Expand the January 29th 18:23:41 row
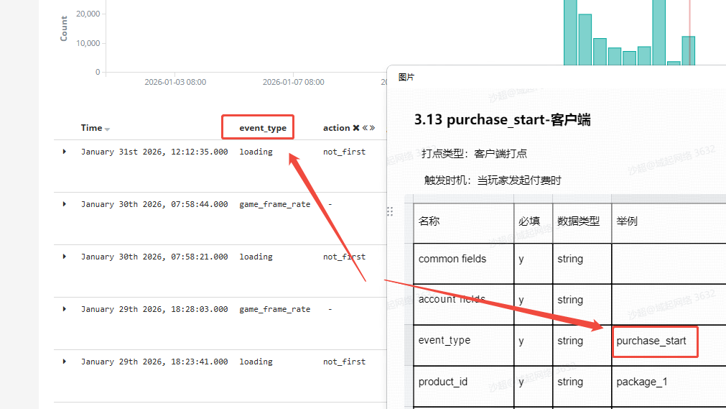The height and width of the screenshot is (409, 726). point(65,362)
